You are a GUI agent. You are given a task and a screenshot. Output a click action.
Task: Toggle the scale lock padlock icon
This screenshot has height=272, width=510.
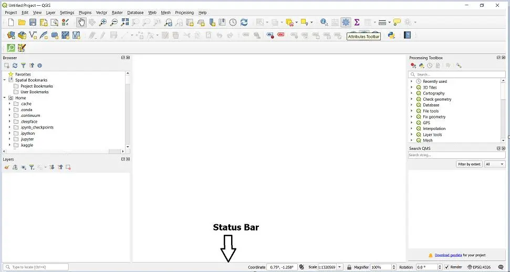click(x=349, y=267)
